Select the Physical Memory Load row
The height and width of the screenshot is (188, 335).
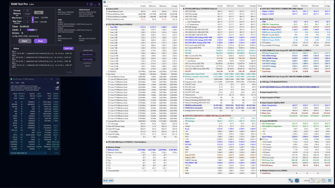[x=141, y=19]
